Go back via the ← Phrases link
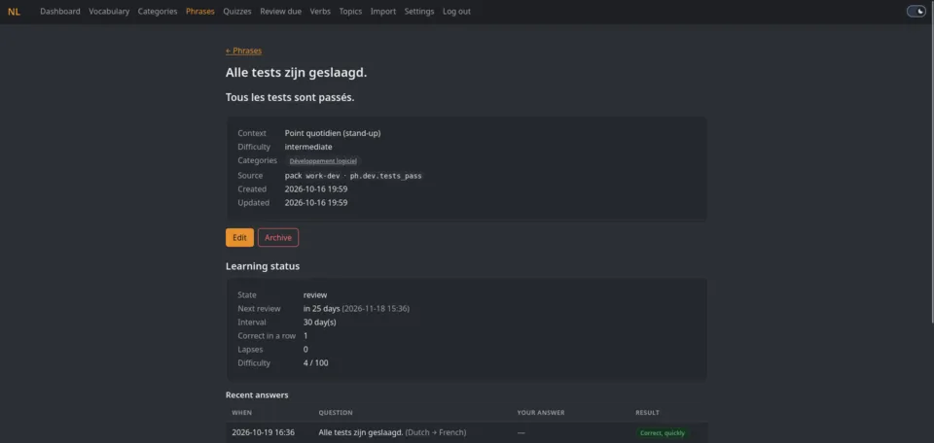 243,51
